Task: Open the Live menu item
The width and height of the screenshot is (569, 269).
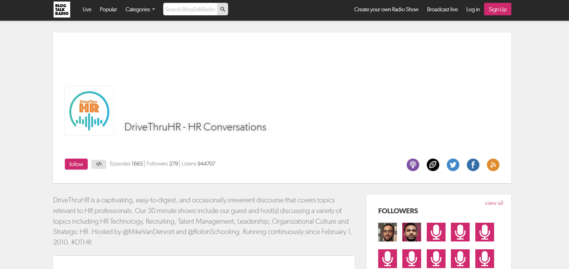Action: pyautogui.click(x=87, y=9)
